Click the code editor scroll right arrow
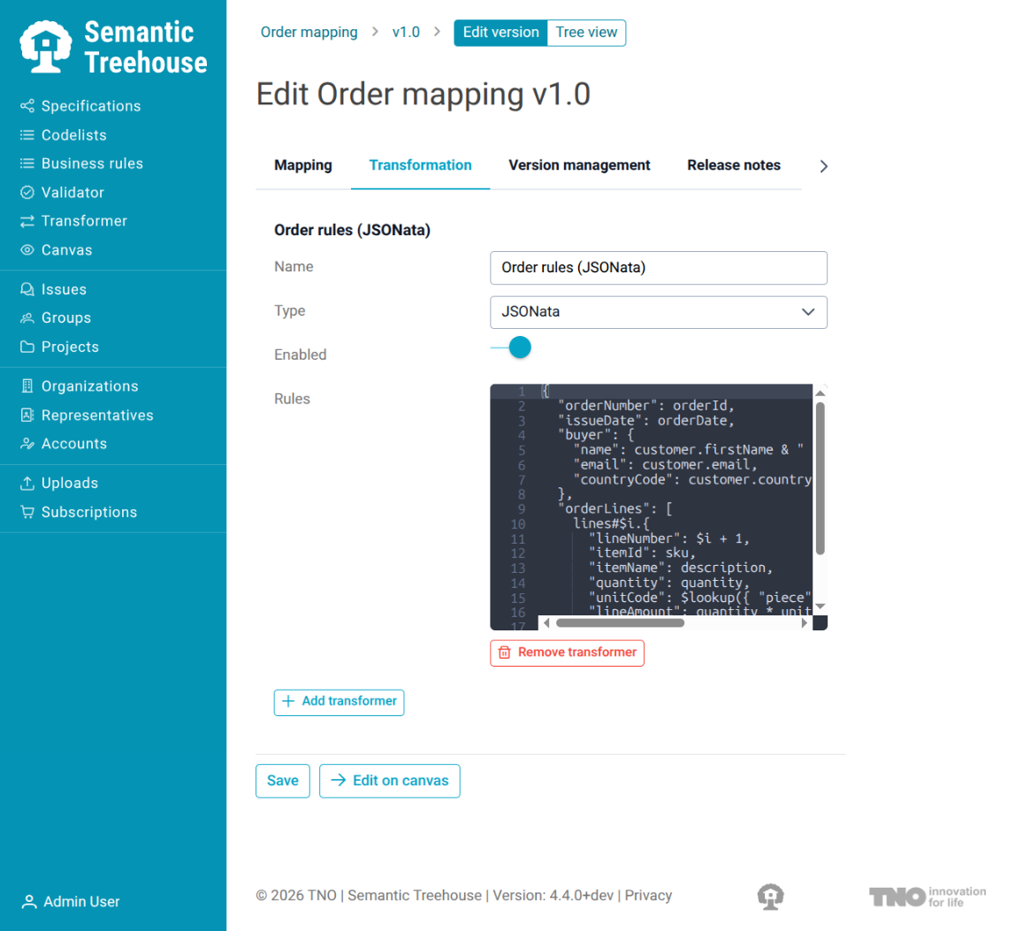 tap(804, 622)
